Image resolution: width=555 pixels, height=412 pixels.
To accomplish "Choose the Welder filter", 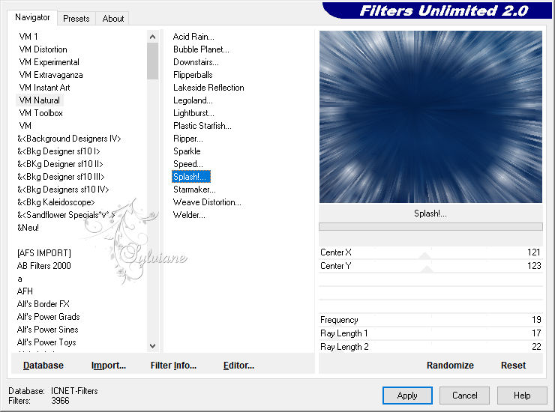I will pyautogui.click(x=189, y=215).
